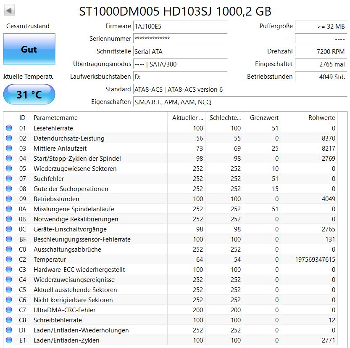Viewport: 350px width, 348px height.
Task: Select the Suchfehler parameter name
Action: tap(49, 179)
